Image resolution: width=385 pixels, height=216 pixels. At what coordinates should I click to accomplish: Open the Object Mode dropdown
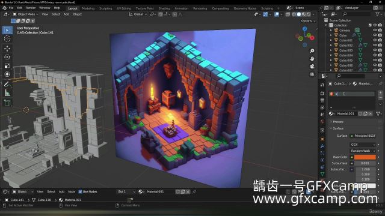click(x=25, y=14)
